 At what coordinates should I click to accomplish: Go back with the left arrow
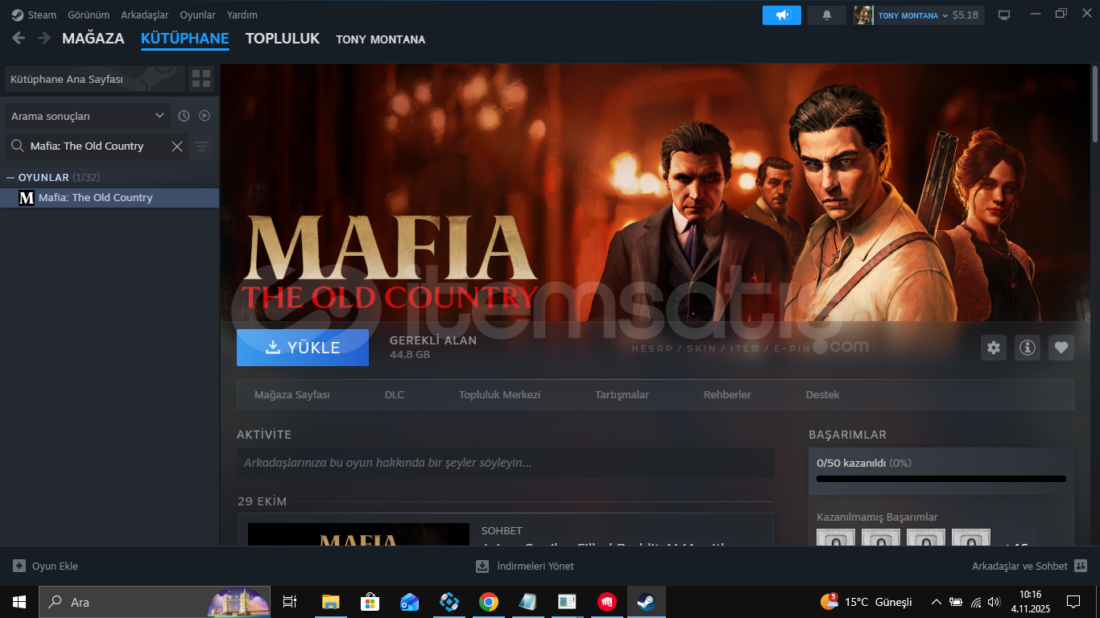pos(19,38)
